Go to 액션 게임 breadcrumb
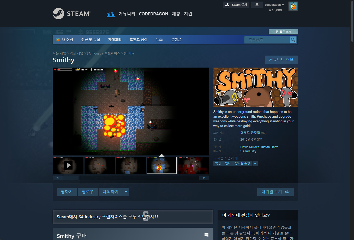The width and height of the screenshot is (354, 240). click(x=76, y=53)
